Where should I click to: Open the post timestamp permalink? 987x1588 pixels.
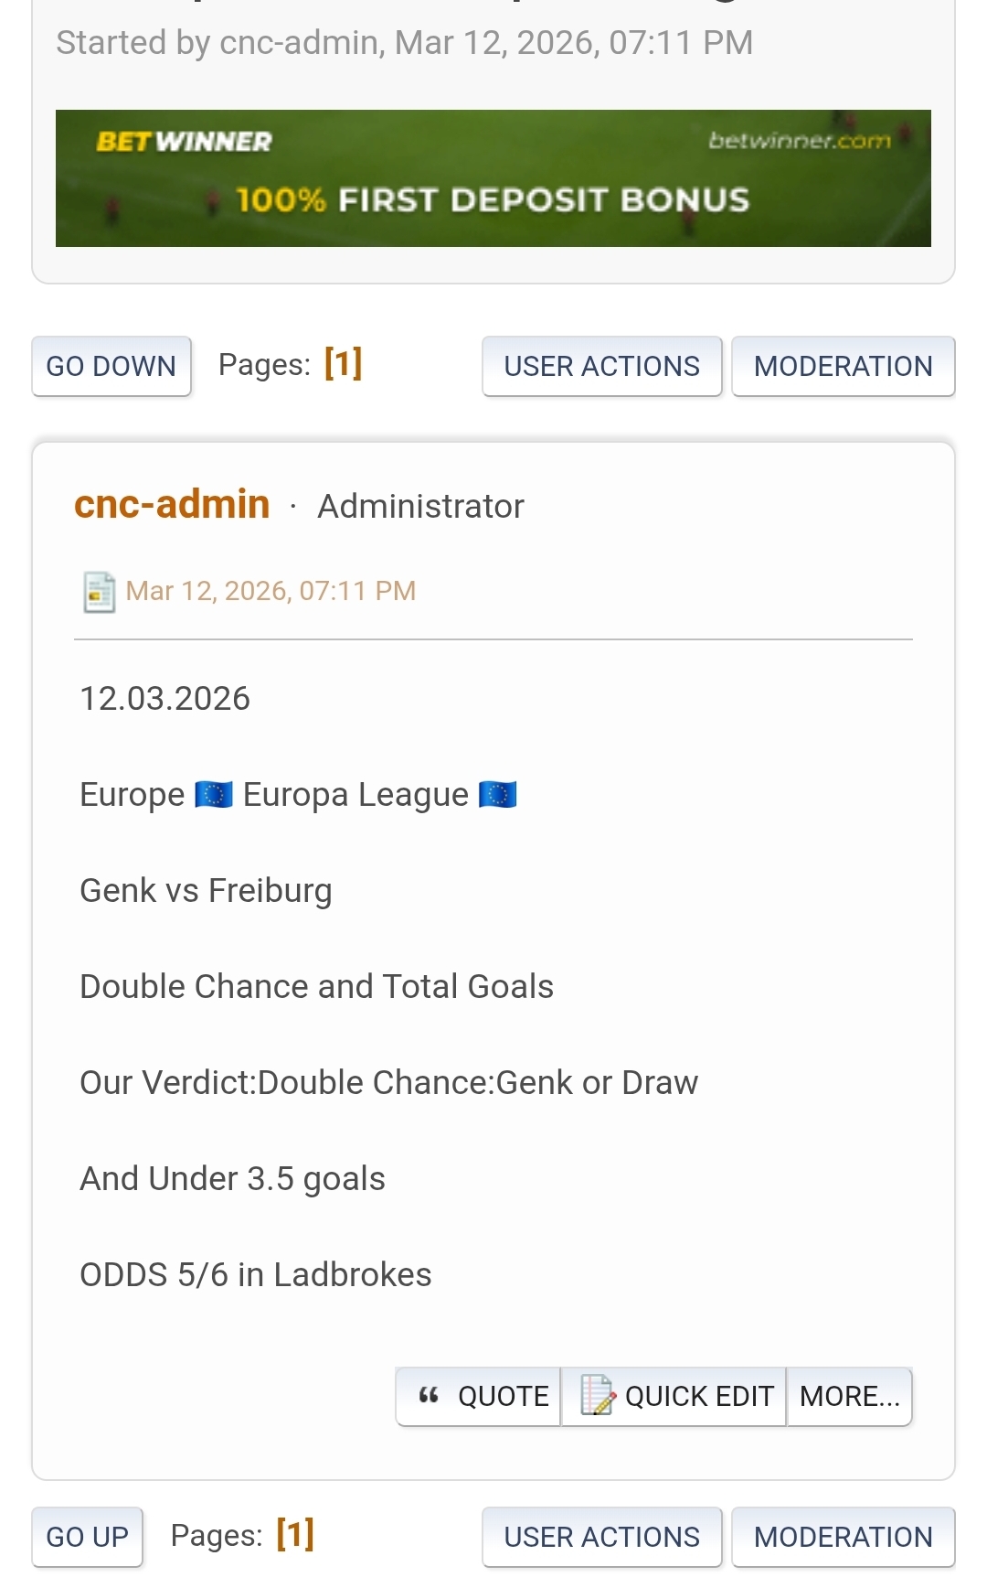[271, 591]
